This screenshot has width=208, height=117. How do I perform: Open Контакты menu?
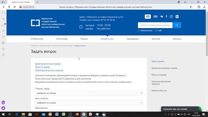click(177, 39)
